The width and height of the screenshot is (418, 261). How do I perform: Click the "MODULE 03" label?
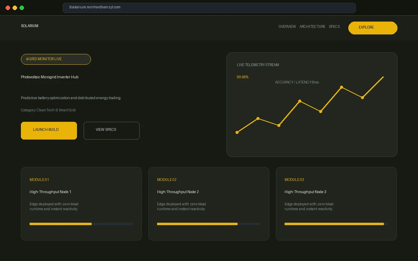[x=294, y=180]
